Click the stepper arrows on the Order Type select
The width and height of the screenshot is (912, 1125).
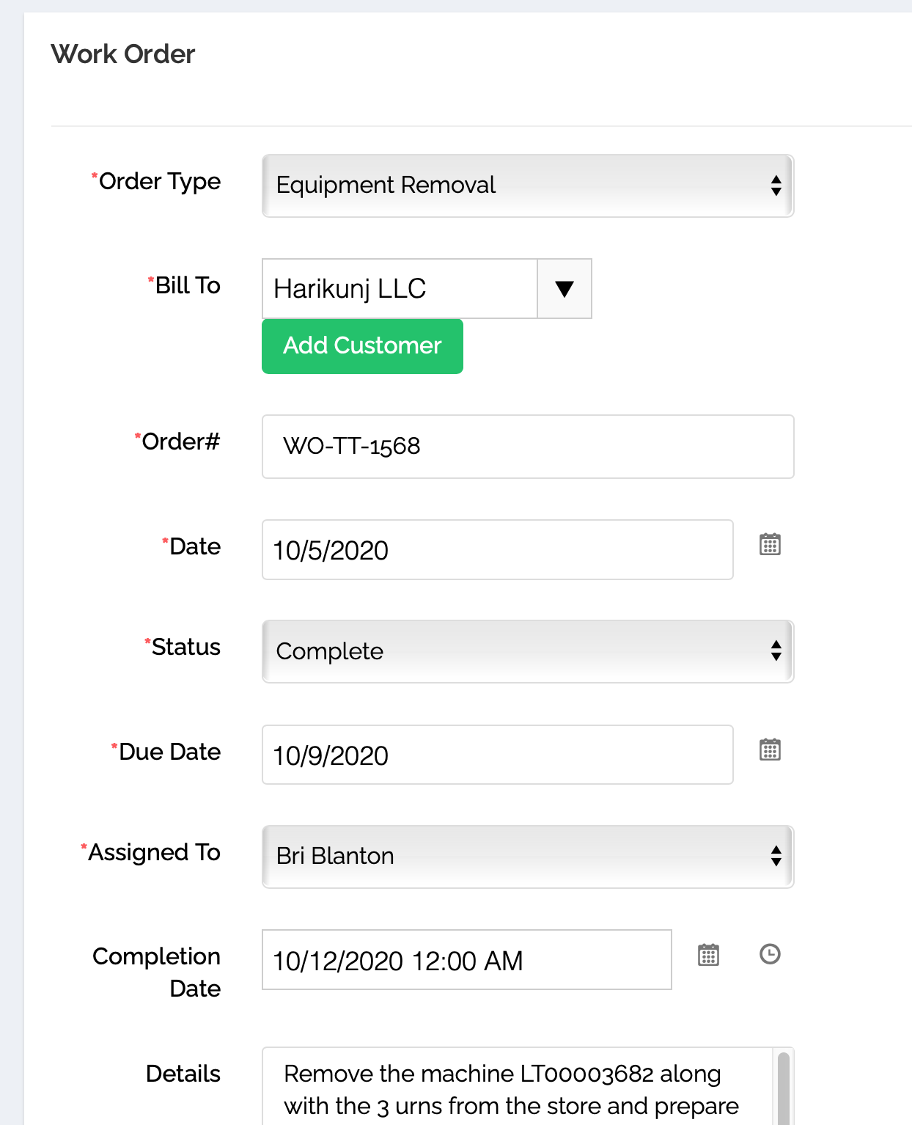776,186
